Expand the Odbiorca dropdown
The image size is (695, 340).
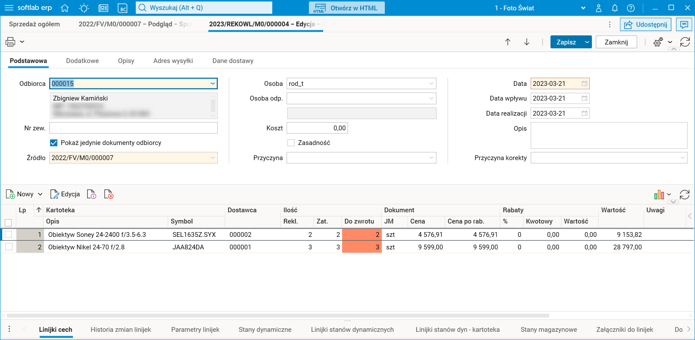[213, 84]
